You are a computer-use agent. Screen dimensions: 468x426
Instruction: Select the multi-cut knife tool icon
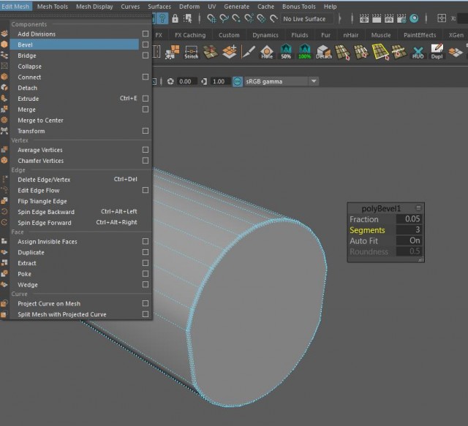click(248, 52)
